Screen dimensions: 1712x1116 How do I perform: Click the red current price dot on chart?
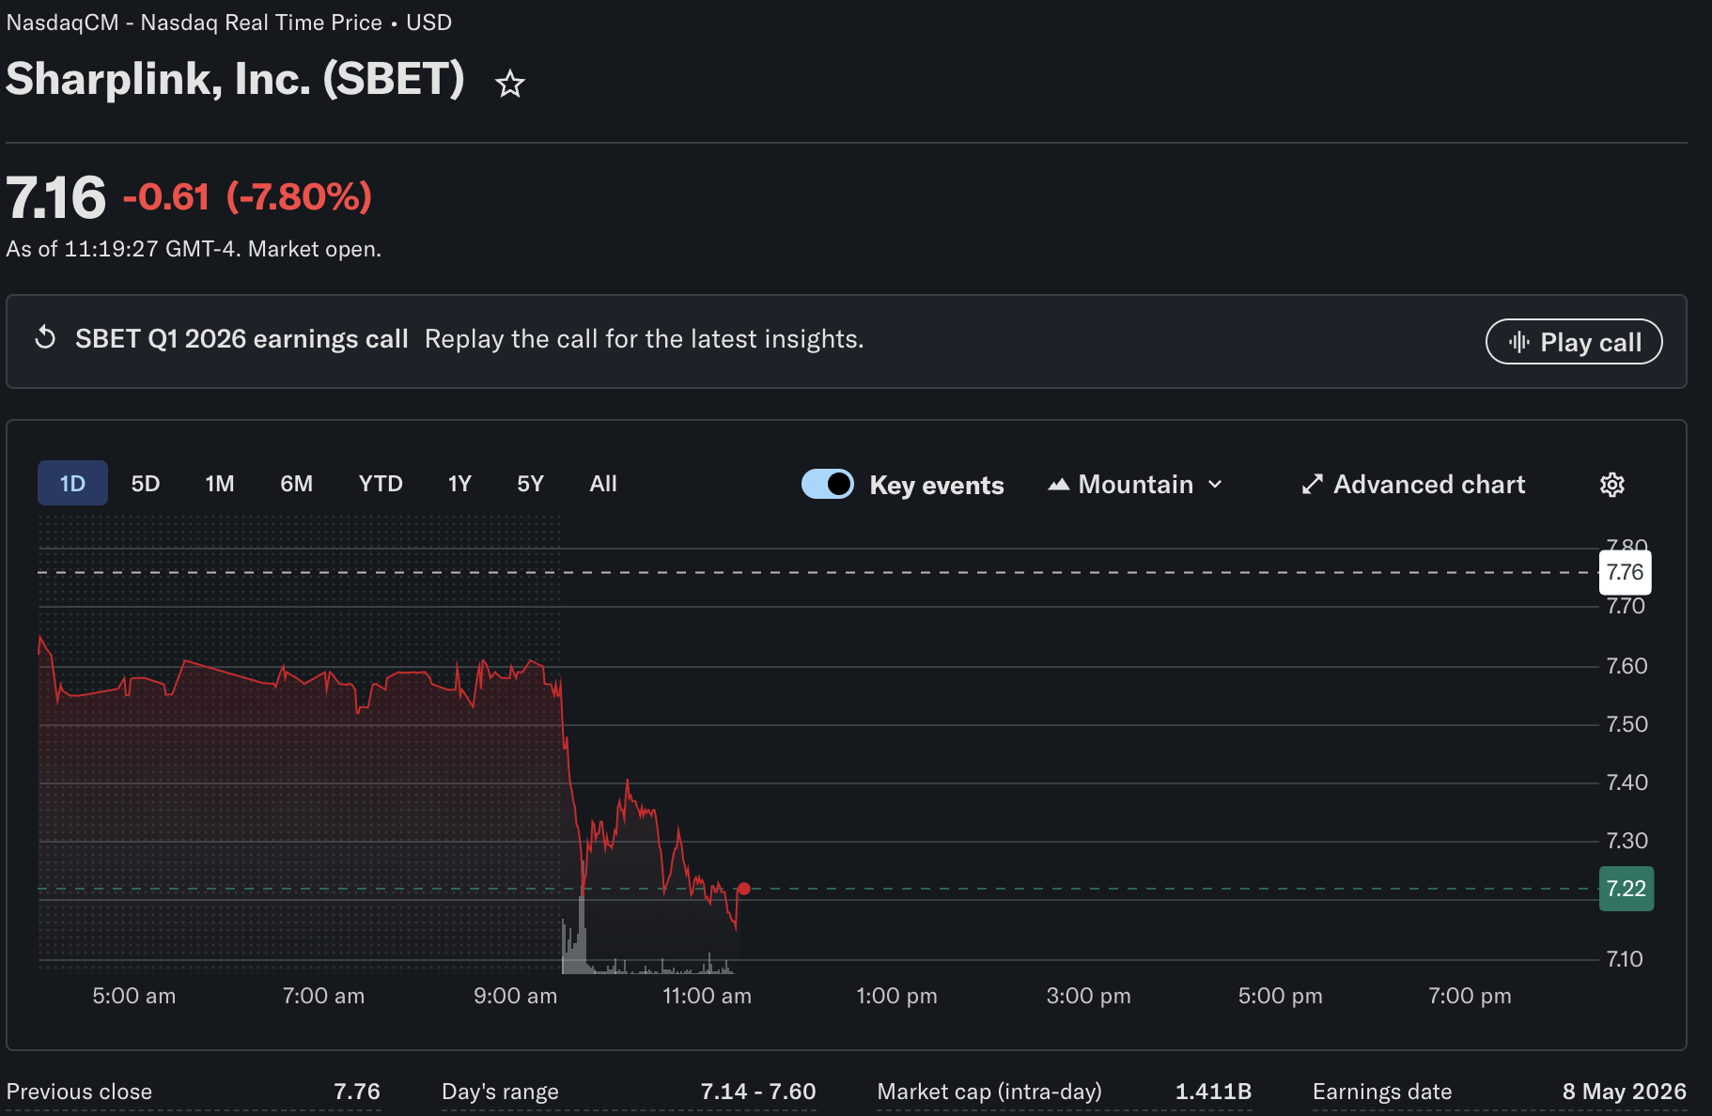pos(744,889)
